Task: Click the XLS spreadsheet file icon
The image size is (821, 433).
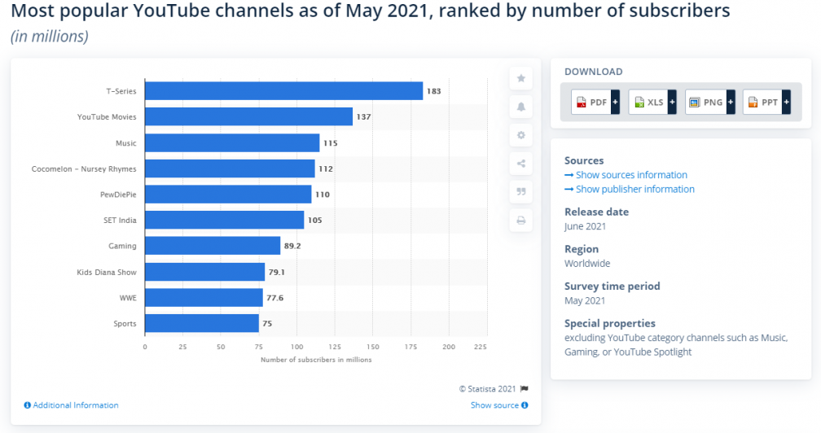Action: click(639, 103)
